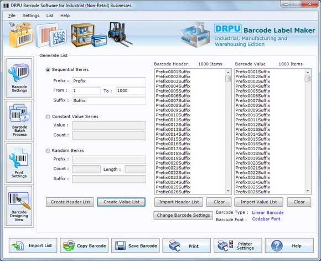Open the Settings menu
The width and height of the screenshot is (321, 261).
click(x=31, y=16)
